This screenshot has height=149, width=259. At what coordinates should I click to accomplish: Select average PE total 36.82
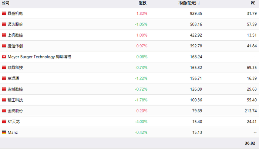tap(250, 143)
